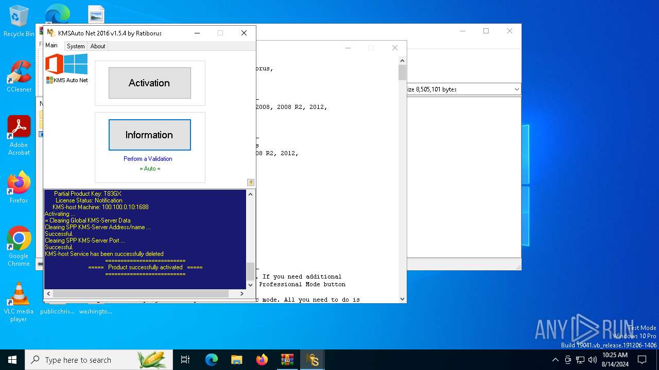The width and height of the screenshot is (659, 370).
Task: Click the Office logo in KMSAuto
Action: coord(54,64)
